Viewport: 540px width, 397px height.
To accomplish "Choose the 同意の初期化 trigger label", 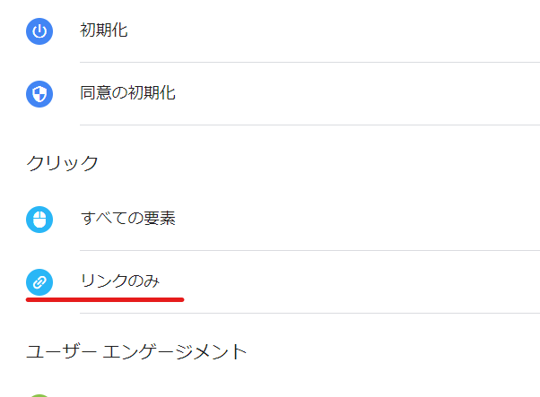I will tap(127, 93).
